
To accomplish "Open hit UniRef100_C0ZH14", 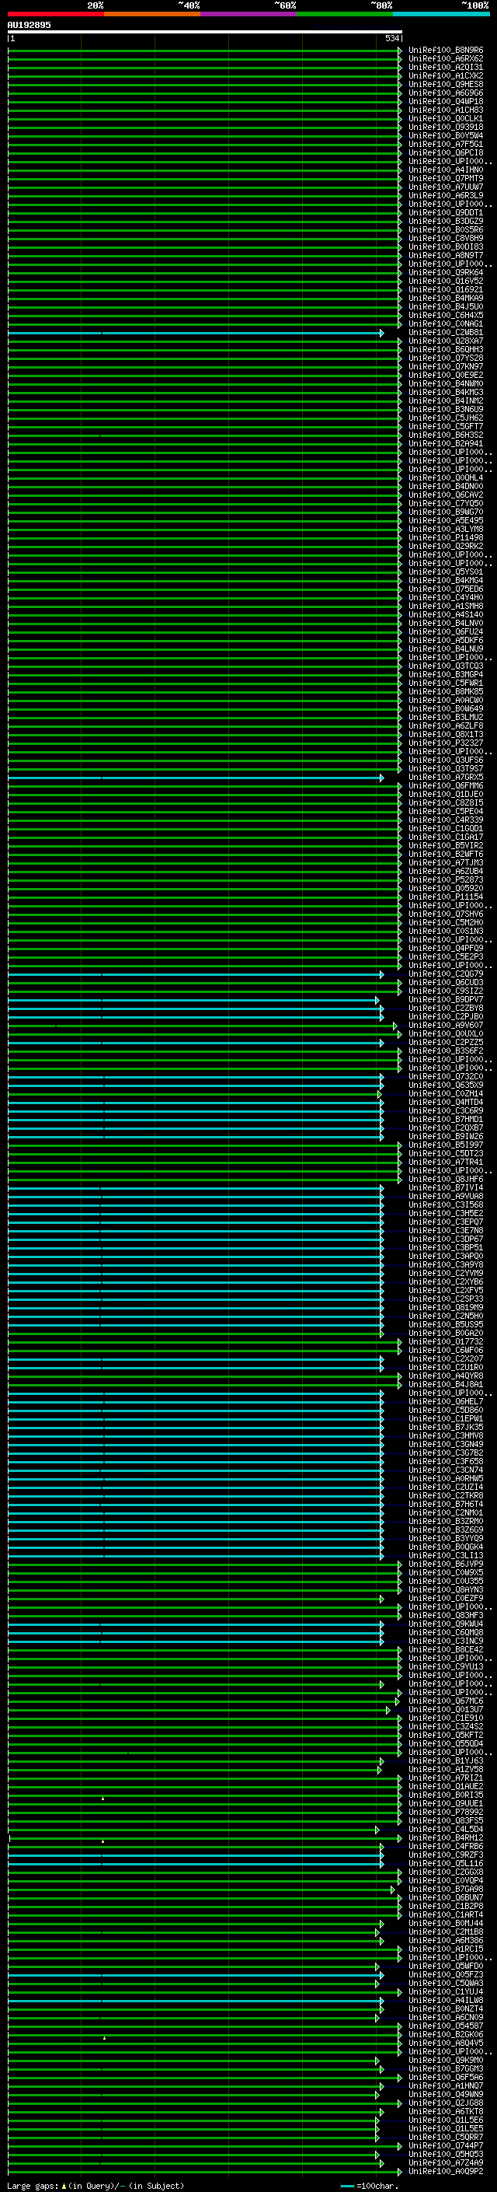I will 446,1094.
